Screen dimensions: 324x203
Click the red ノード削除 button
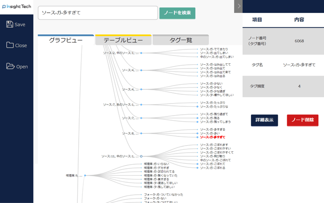point(302,120)
